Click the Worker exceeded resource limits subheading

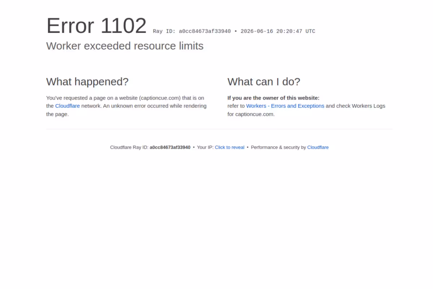(x=125, y=46)
